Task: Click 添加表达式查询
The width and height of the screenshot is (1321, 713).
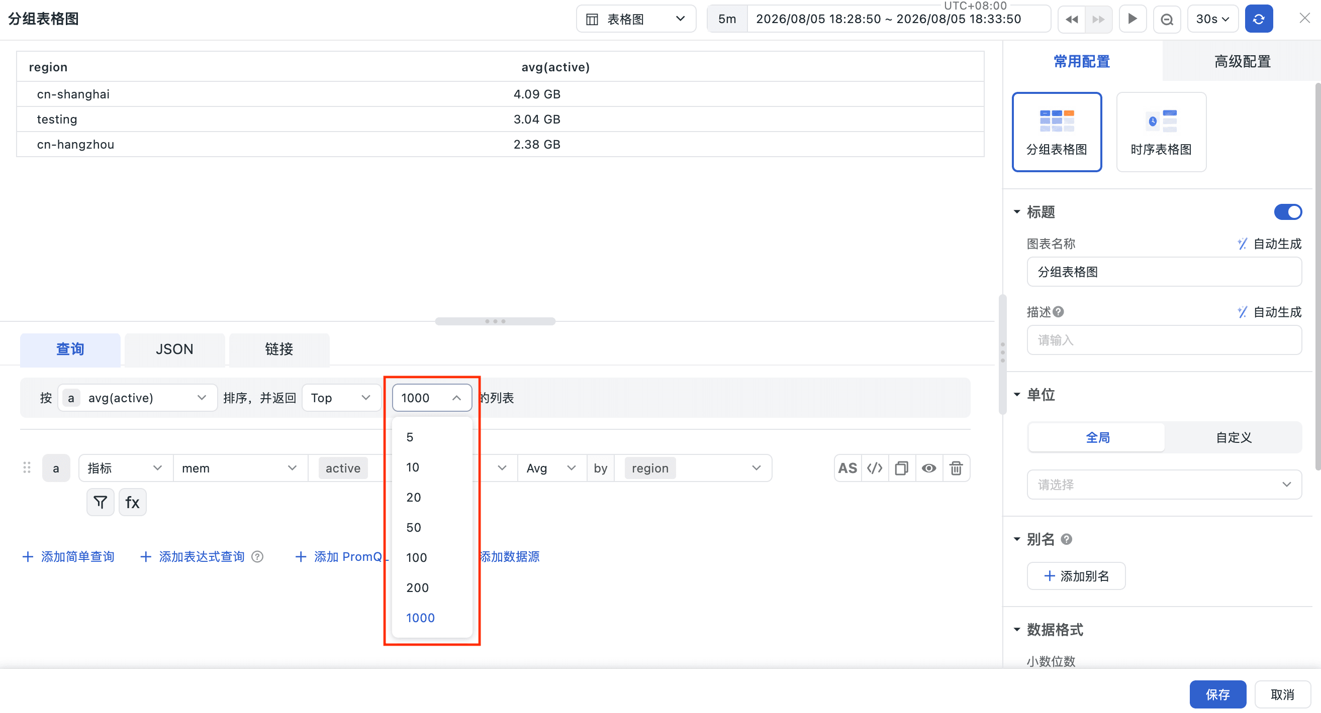Action: (193, 556)
